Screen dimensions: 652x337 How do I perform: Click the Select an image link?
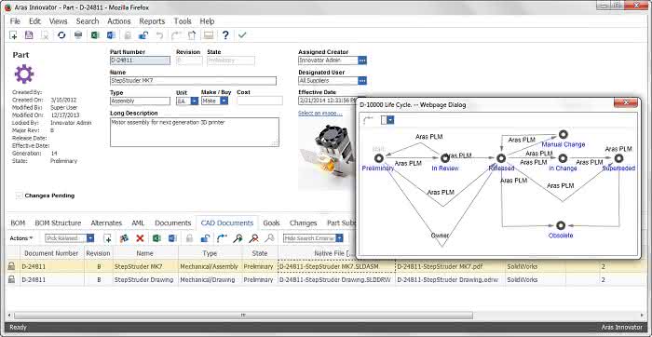tap(320, 113)
